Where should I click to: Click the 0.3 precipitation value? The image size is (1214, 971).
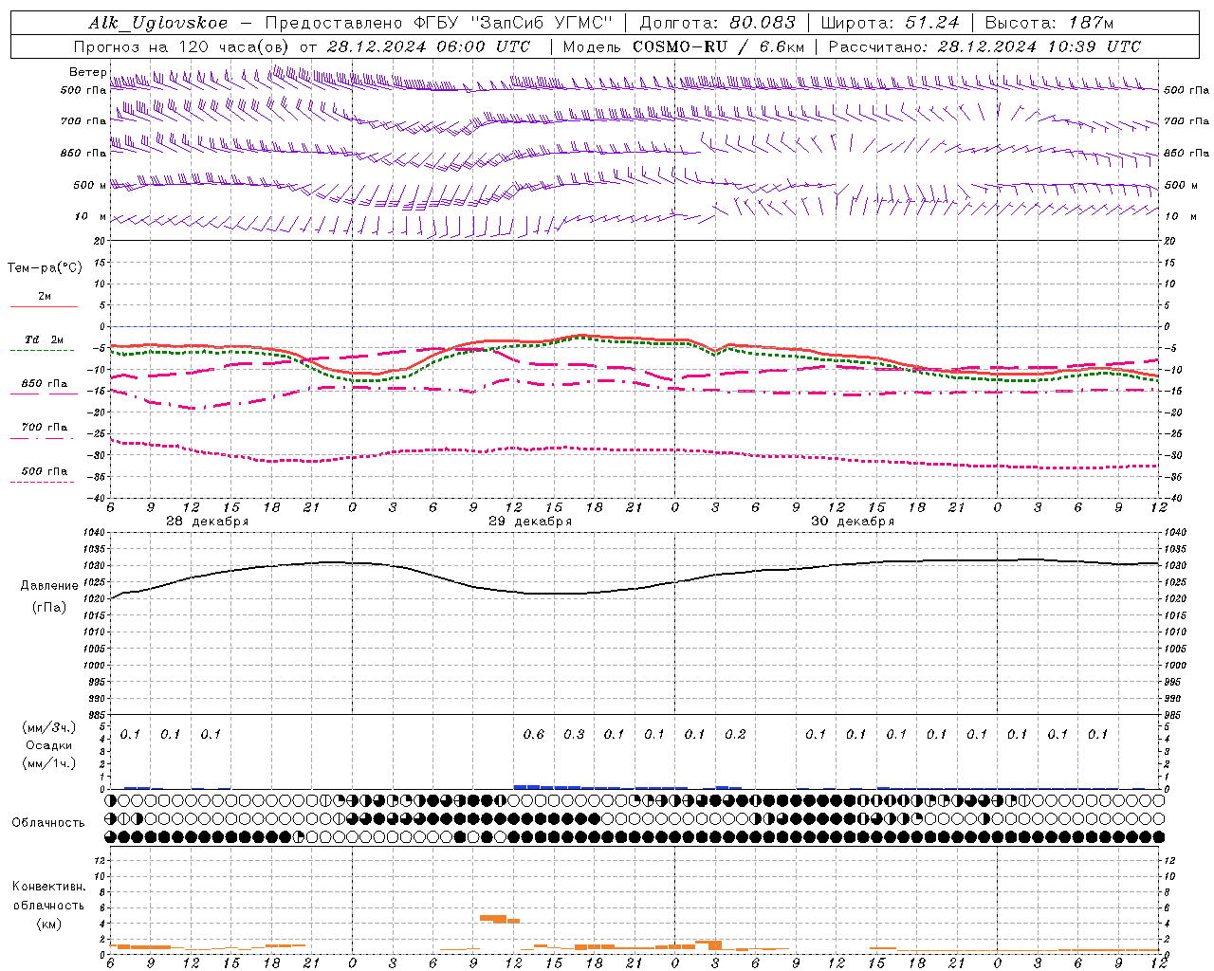(x=574, y=735)
